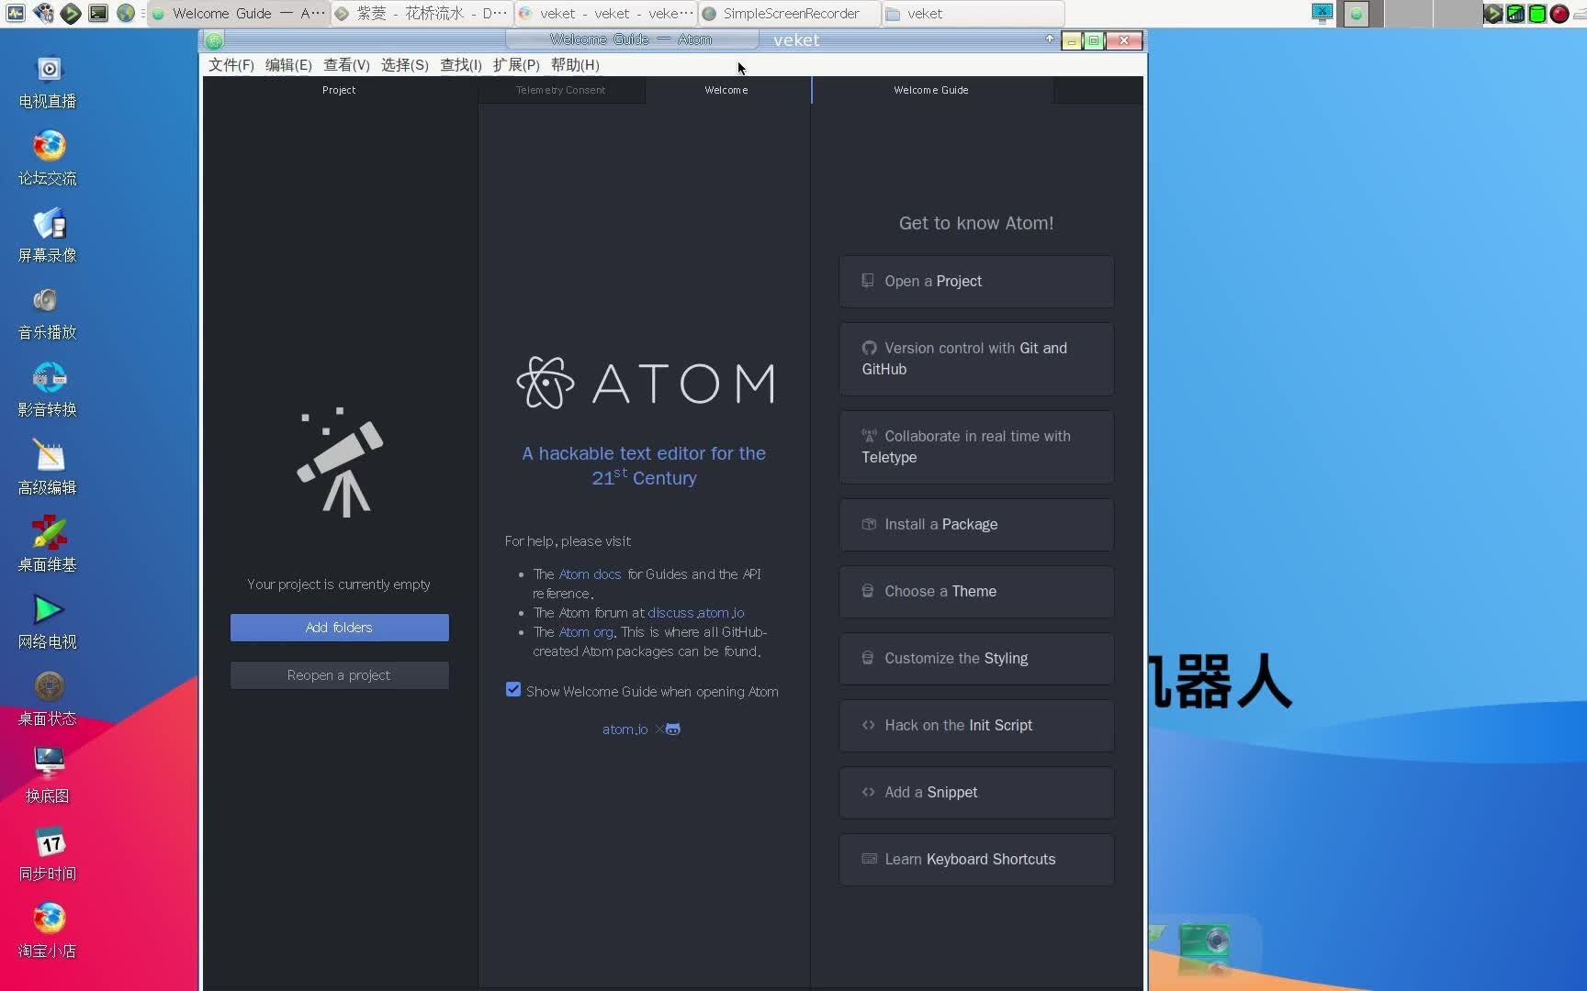Open the 同步时间 calendar icon

click(48, 854)
